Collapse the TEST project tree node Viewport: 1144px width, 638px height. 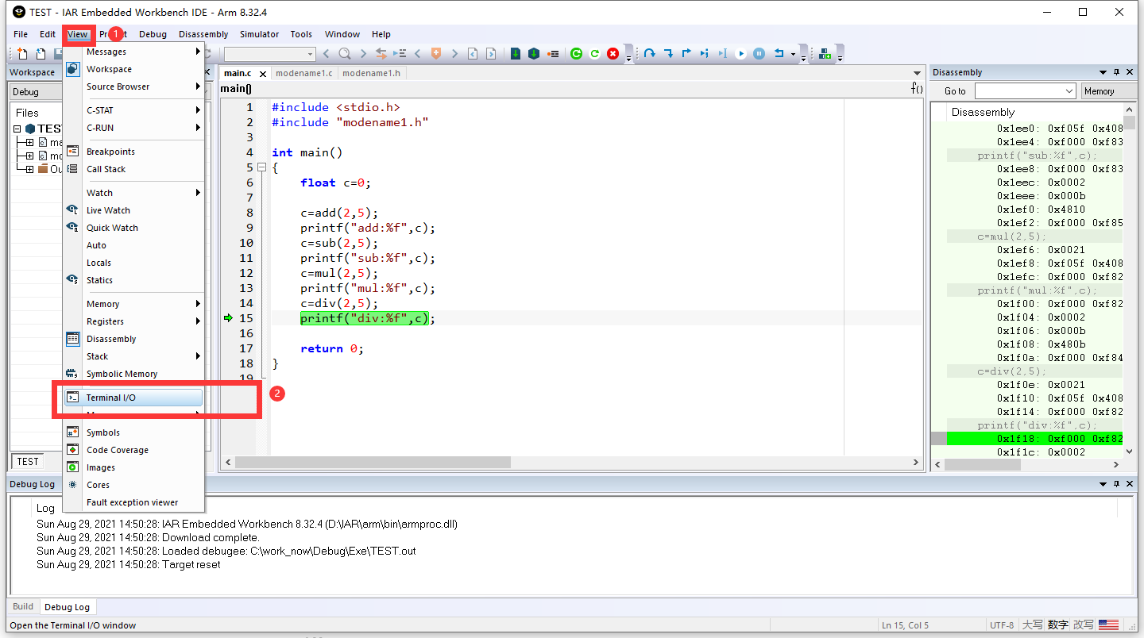pos(17,129)
